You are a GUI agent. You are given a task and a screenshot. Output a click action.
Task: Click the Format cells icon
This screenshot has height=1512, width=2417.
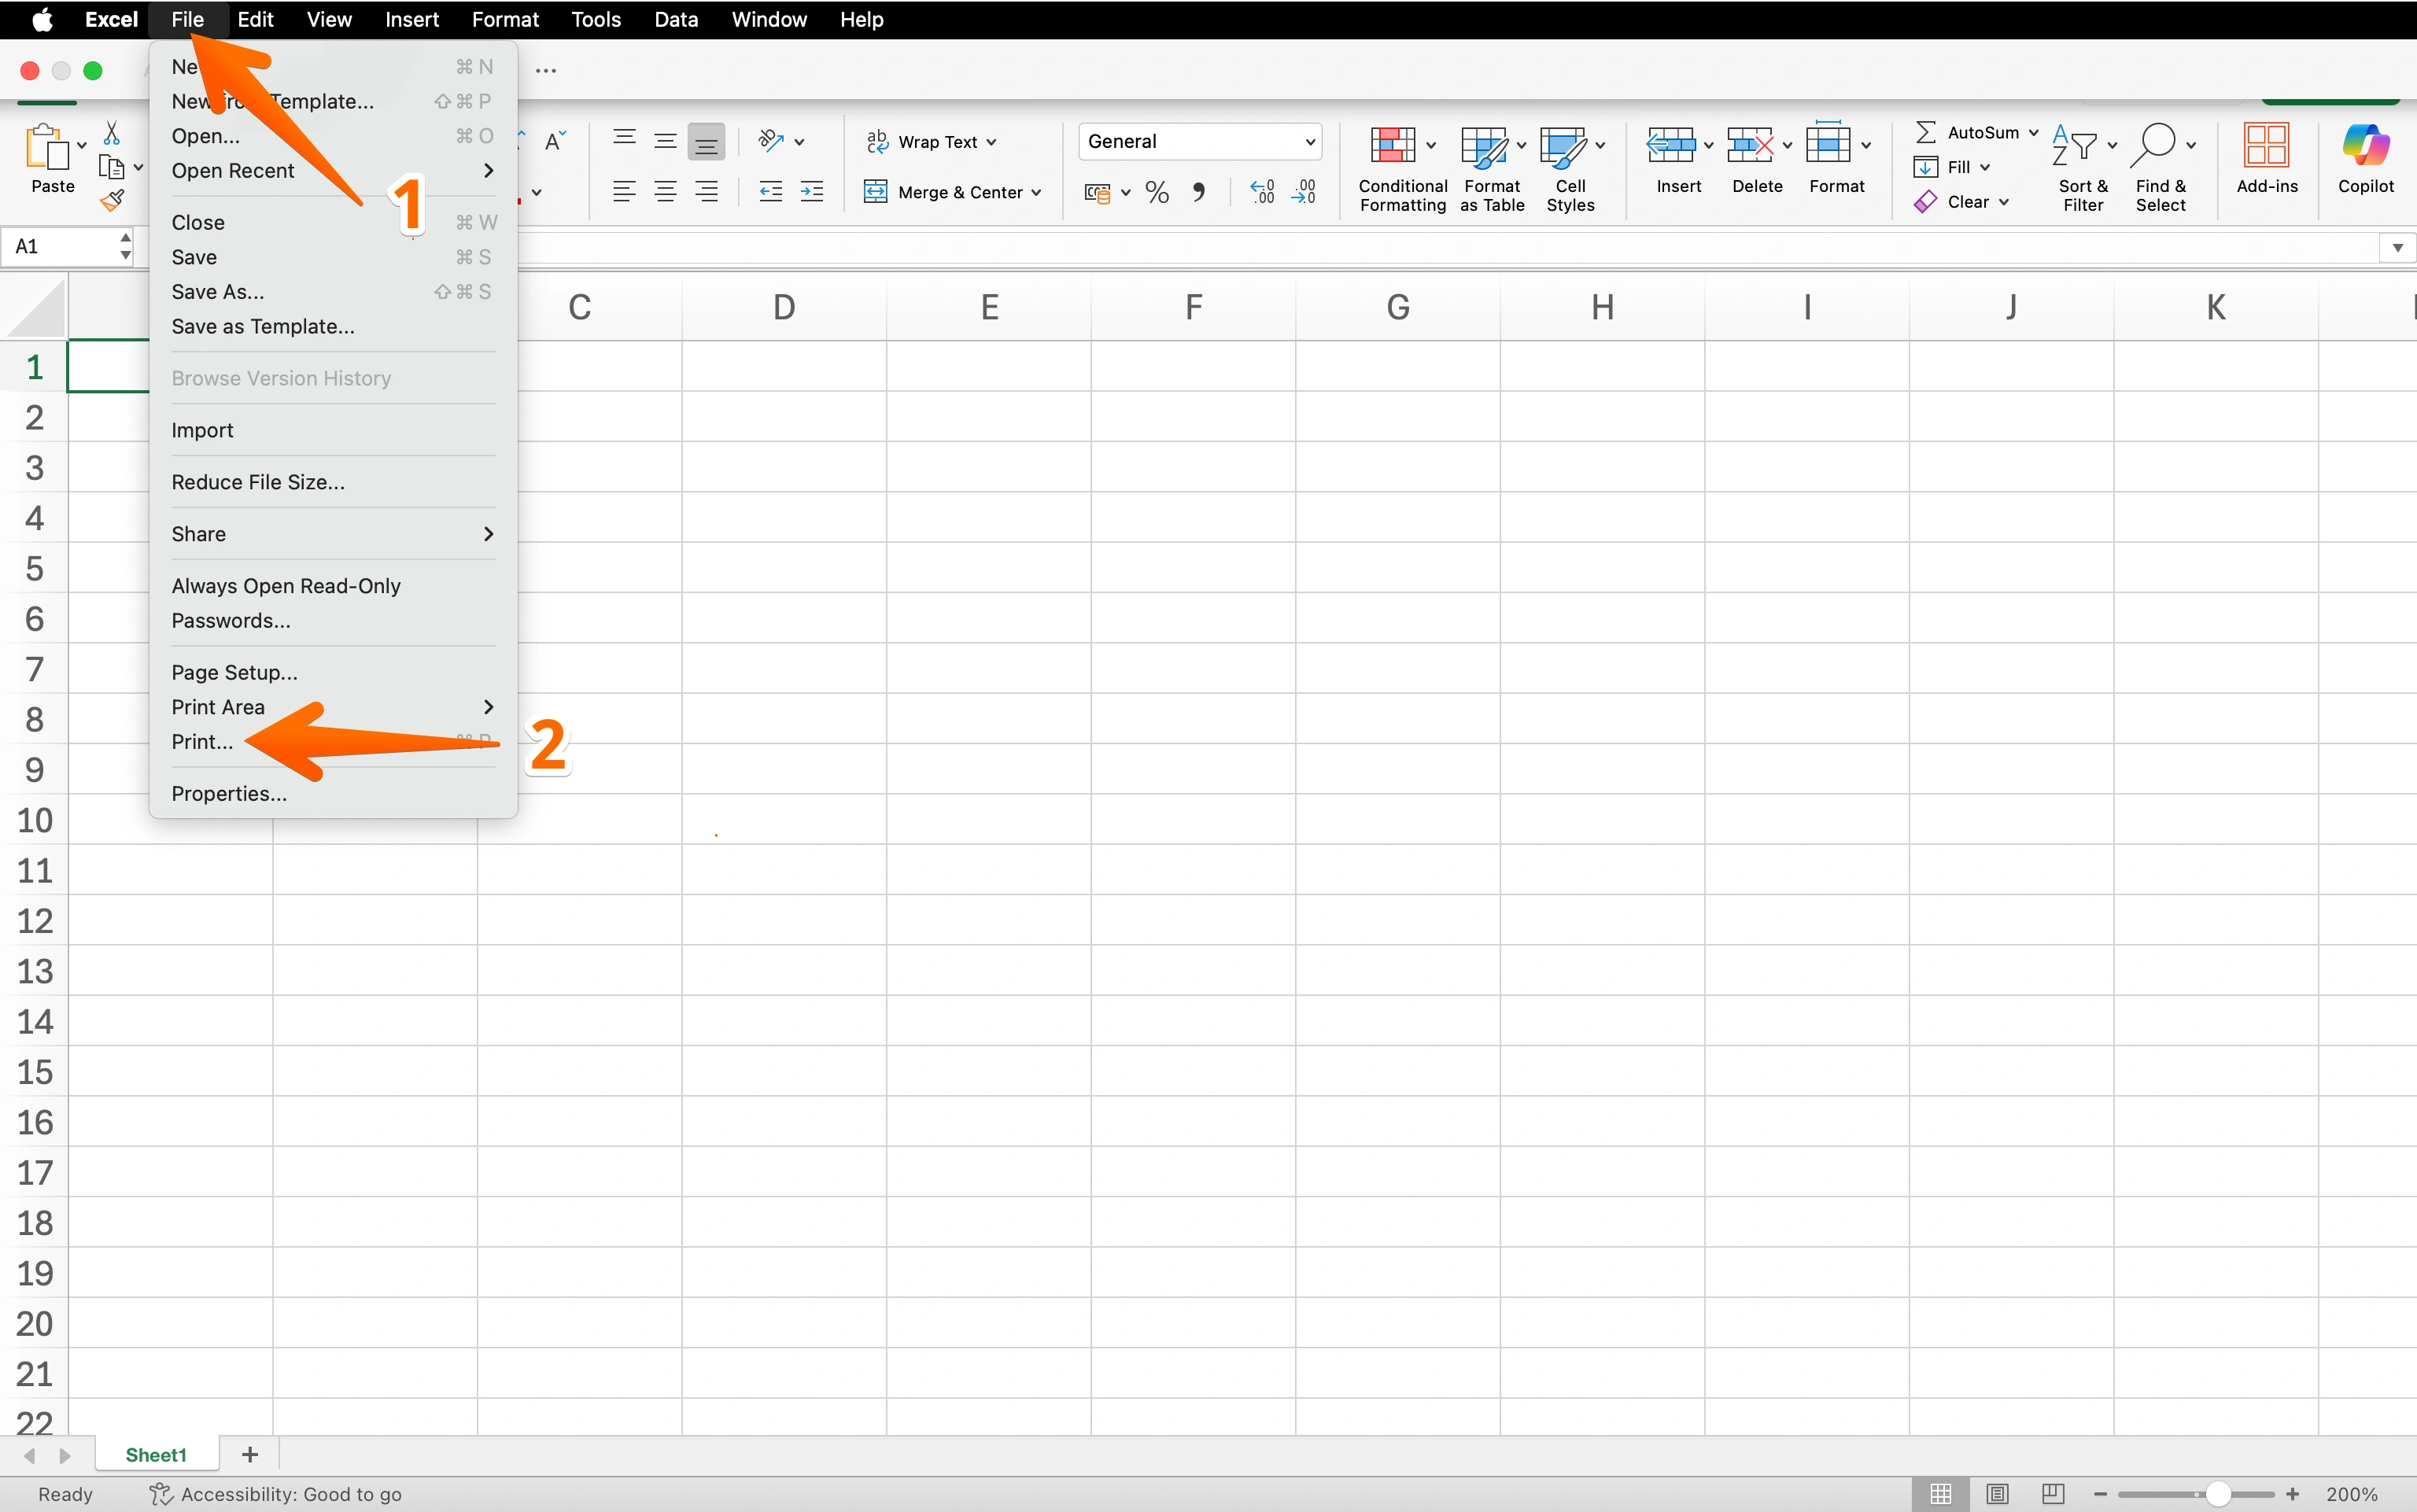pos(1829,143)
